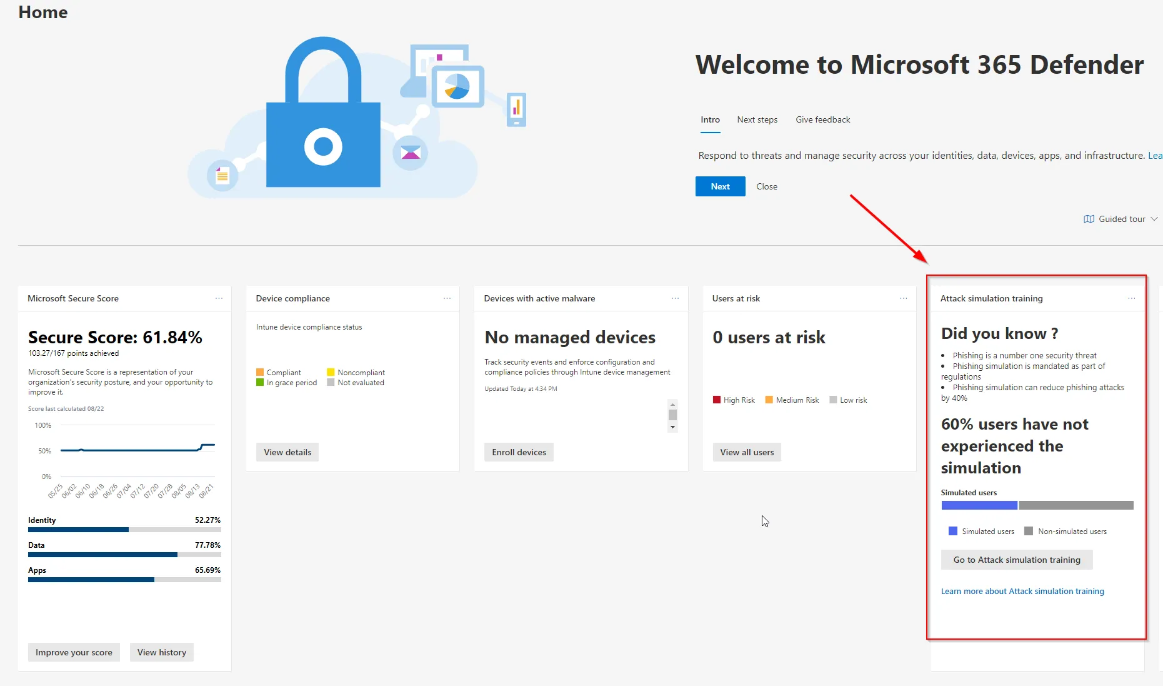Click the Compliant orange legend swatch
1163x686 pixels.
click(260, 372)
